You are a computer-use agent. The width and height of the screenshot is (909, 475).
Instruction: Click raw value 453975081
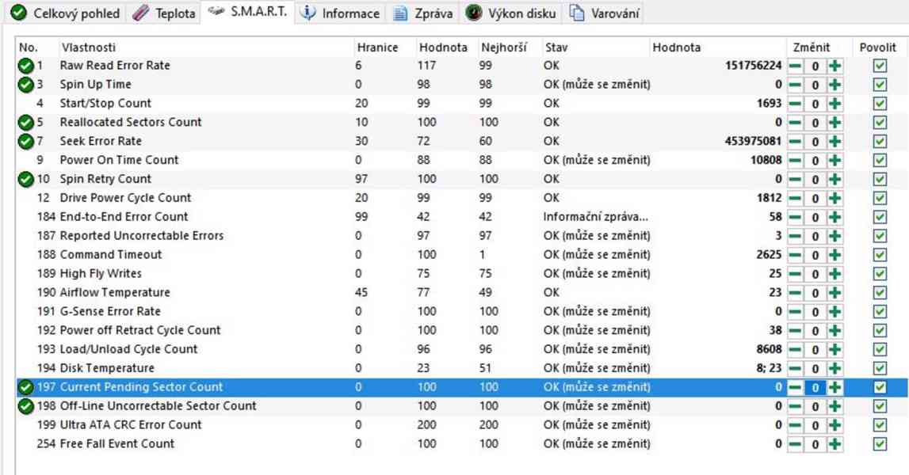[753, 142]
